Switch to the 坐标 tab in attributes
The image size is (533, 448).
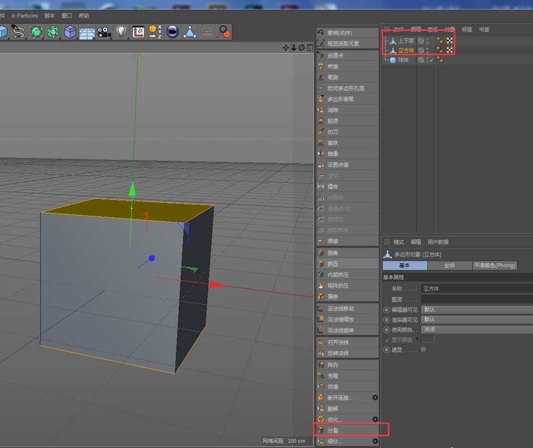pyautogui.click(x=450, y=265)
